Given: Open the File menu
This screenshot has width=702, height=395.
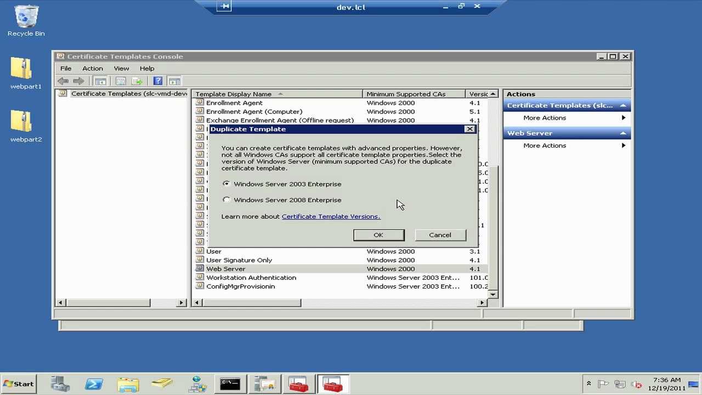Looking at the screenshot, I should click(66, 69).
